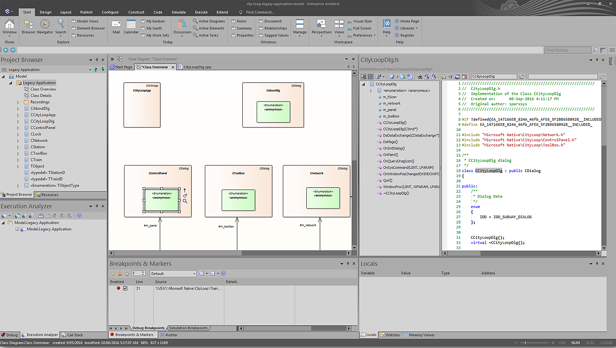Open the Browser tool in Explore group
The image size is (616, 348).
28,26
